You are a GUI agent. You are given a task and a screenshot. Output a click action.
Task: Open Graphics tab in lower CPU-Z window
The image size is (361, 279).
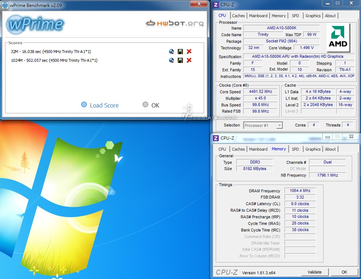313,149
